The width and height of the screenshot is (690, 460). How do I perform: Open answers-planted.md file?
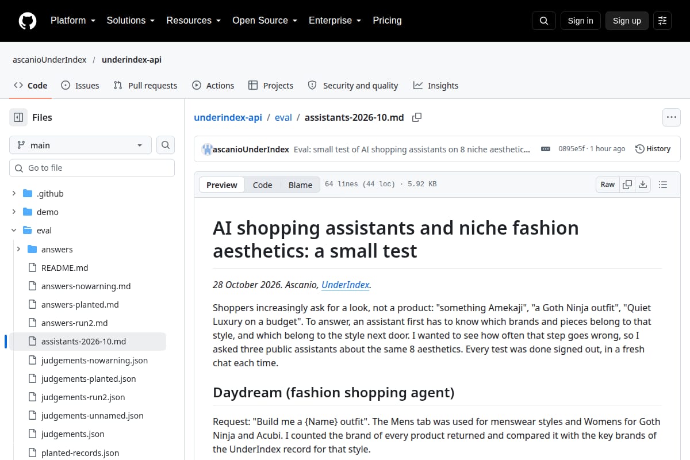pyautogui.click(x=80, y=304)
